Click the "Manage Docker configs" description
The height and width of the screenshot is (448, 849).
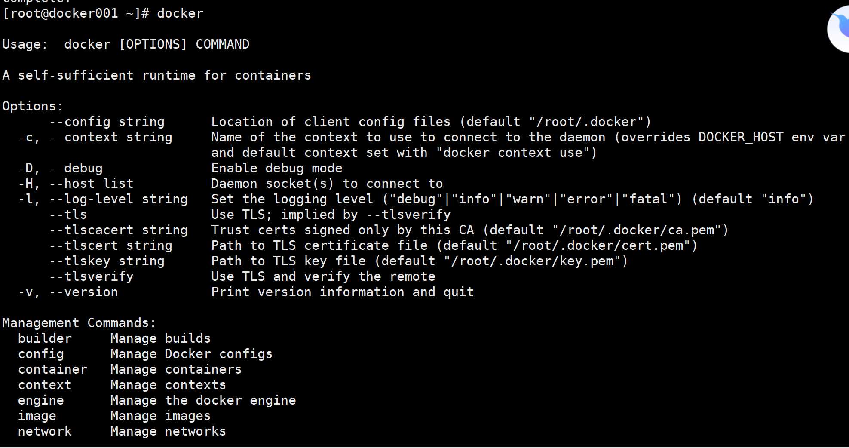coord(191,354)
